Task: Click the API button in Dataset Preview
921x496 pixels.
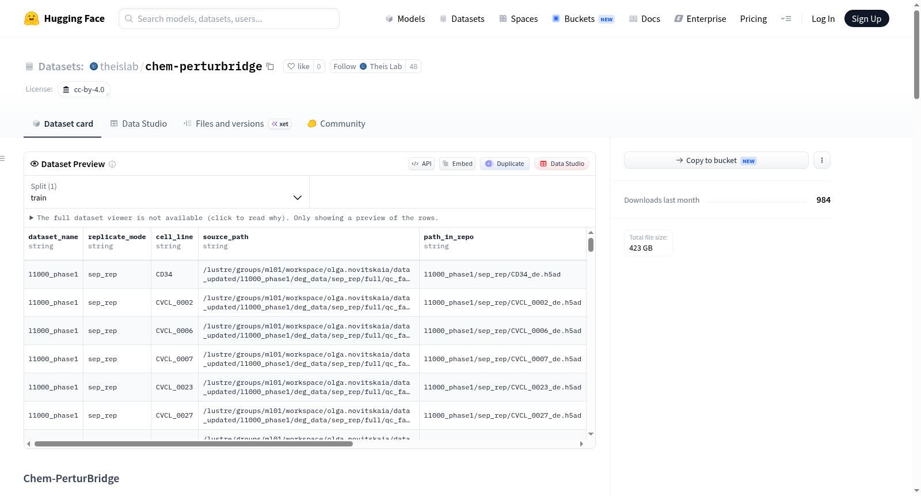Action: (x=421, y=164)
